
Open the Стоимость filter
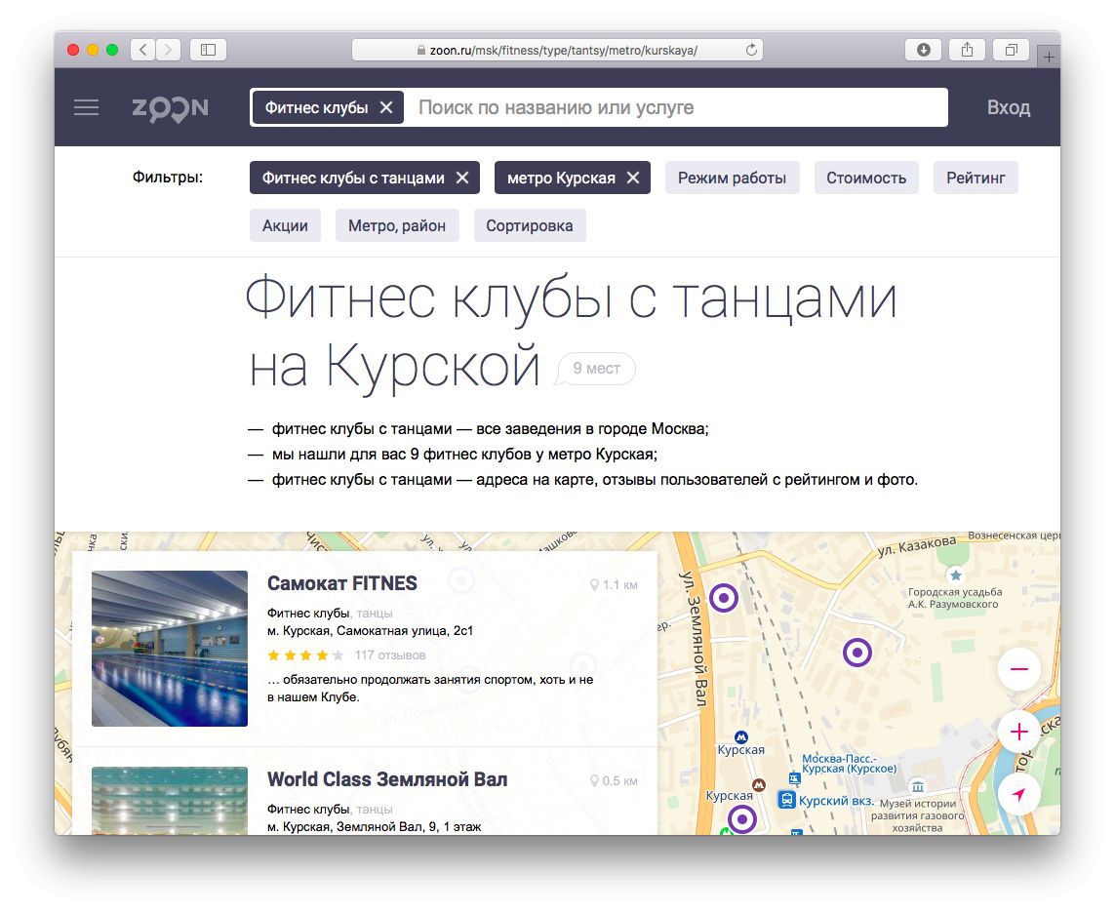tap(866, 178)
